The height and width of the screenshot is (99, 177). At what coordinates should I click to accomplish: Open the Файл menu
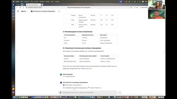point(22,2)
